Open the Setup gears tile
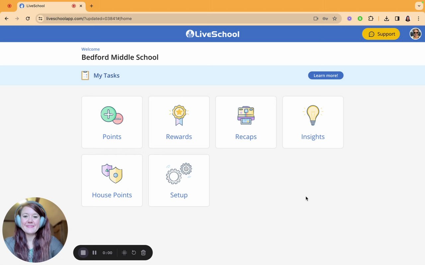Screen dimensions: 425x265 coord(179,181)
